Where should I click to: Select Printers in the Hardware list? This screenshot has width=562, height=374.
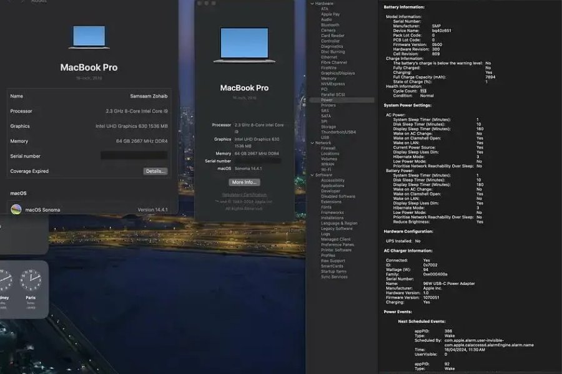(328, 105)
